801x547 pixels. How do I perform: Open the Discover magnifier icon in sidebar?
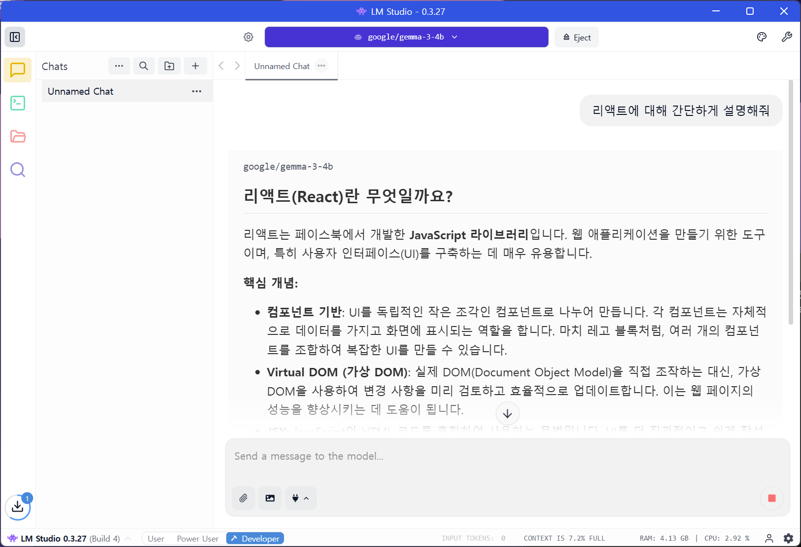[18, 170]
